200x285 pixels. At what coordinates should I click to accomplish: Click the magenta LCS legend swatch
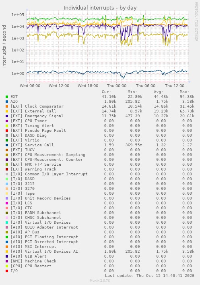point(7,203)
